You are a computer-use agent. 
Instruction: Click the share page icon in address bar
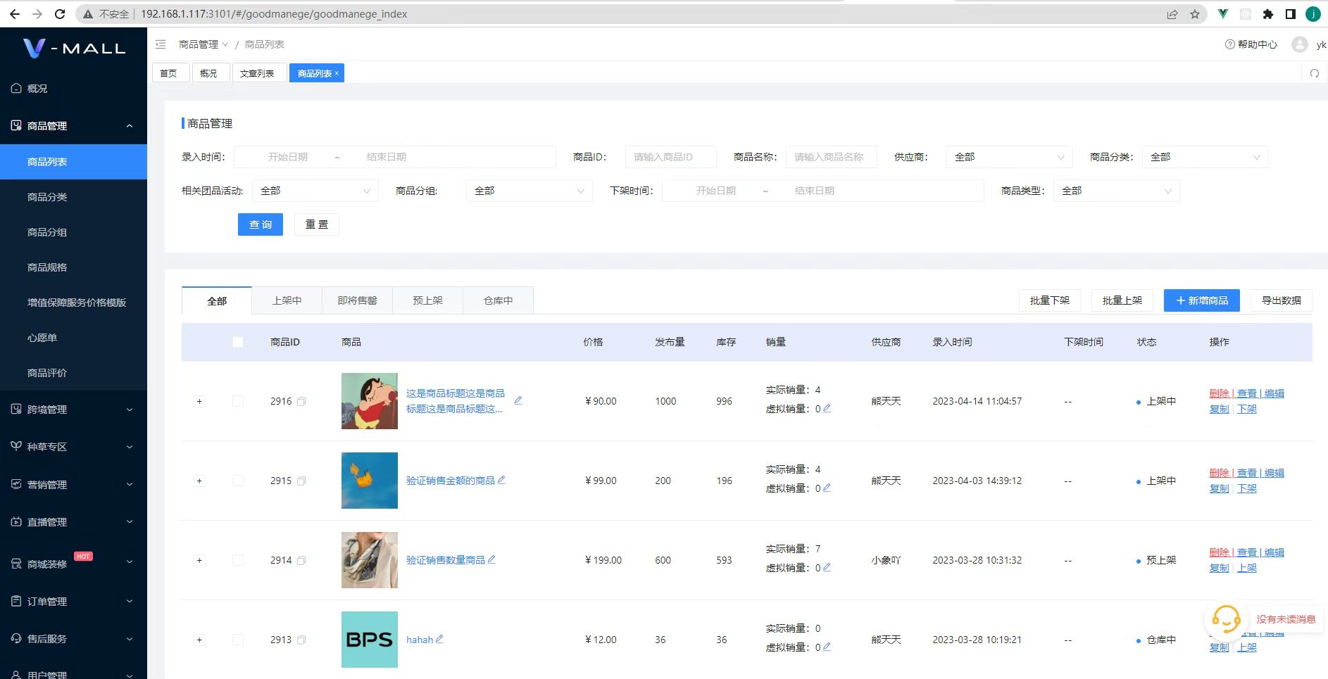click(x=1172, y=14)
